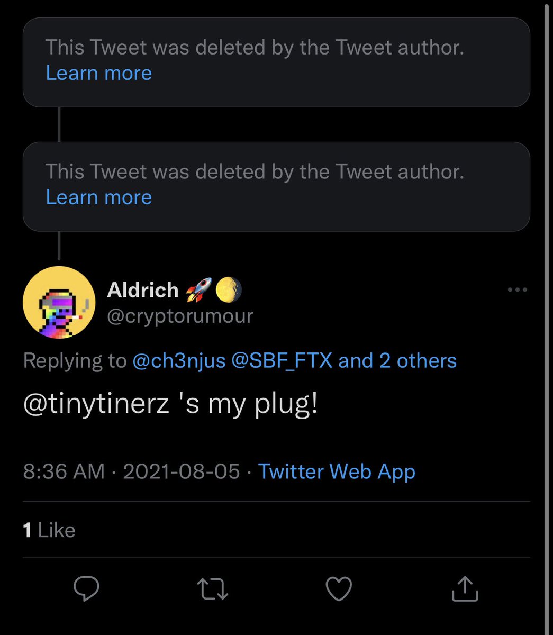Image resolution: width=553 pixels, height=635 pixels.
Task: Reply to Aldrich's tweet
Action: [x=87, y=588]
